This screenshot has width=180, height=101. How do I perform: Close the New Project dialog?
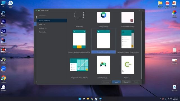[x=139, y=10]
